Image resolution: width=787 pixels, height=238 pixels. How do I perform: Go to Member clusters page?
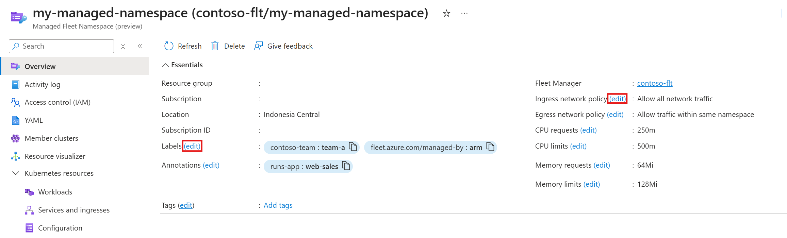51,138
